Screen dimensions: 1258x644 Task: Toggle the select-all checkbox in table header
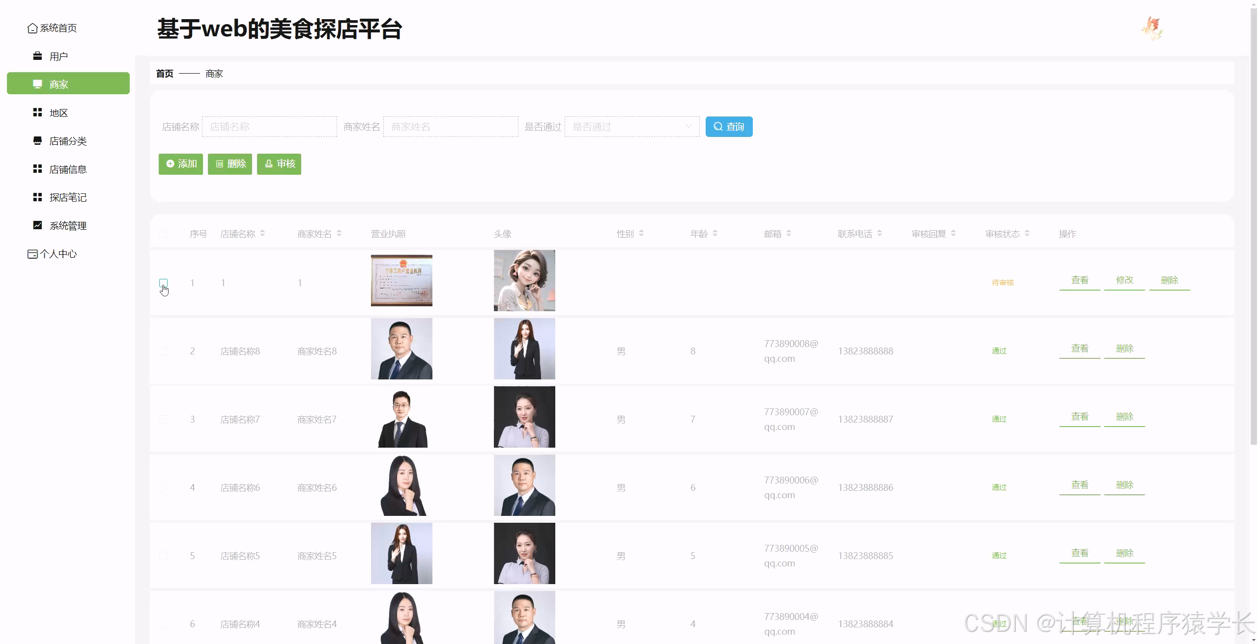tap(164, 234)
